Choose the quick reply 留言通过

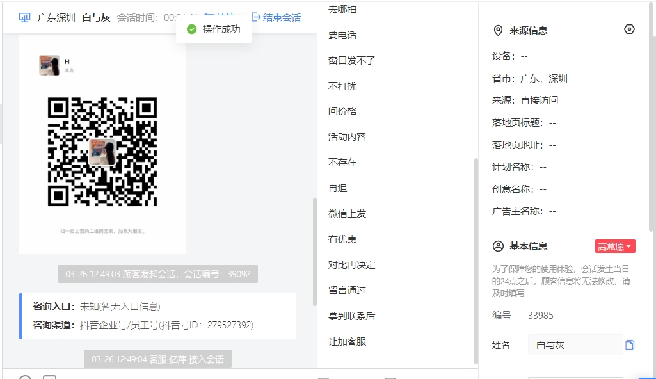[x=347, y=290]
